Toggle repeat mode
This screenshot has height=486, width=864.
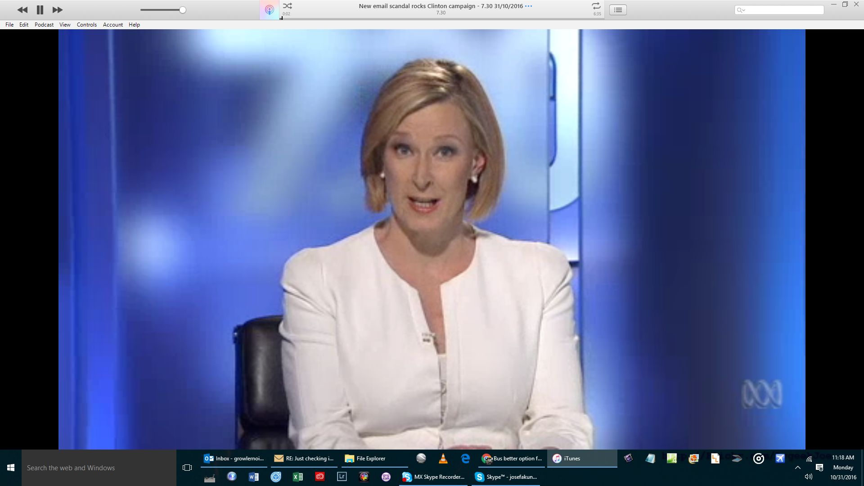596,6
